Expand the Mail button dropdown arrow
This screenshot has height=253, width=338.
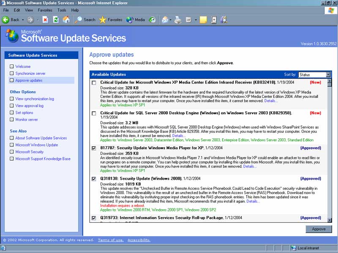pos(170,20)
